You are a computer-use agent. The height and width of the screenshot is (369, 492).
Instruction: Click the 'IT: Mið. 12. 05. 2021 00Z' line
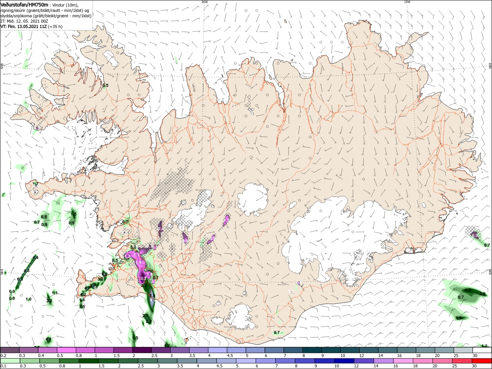pos(24,21)
